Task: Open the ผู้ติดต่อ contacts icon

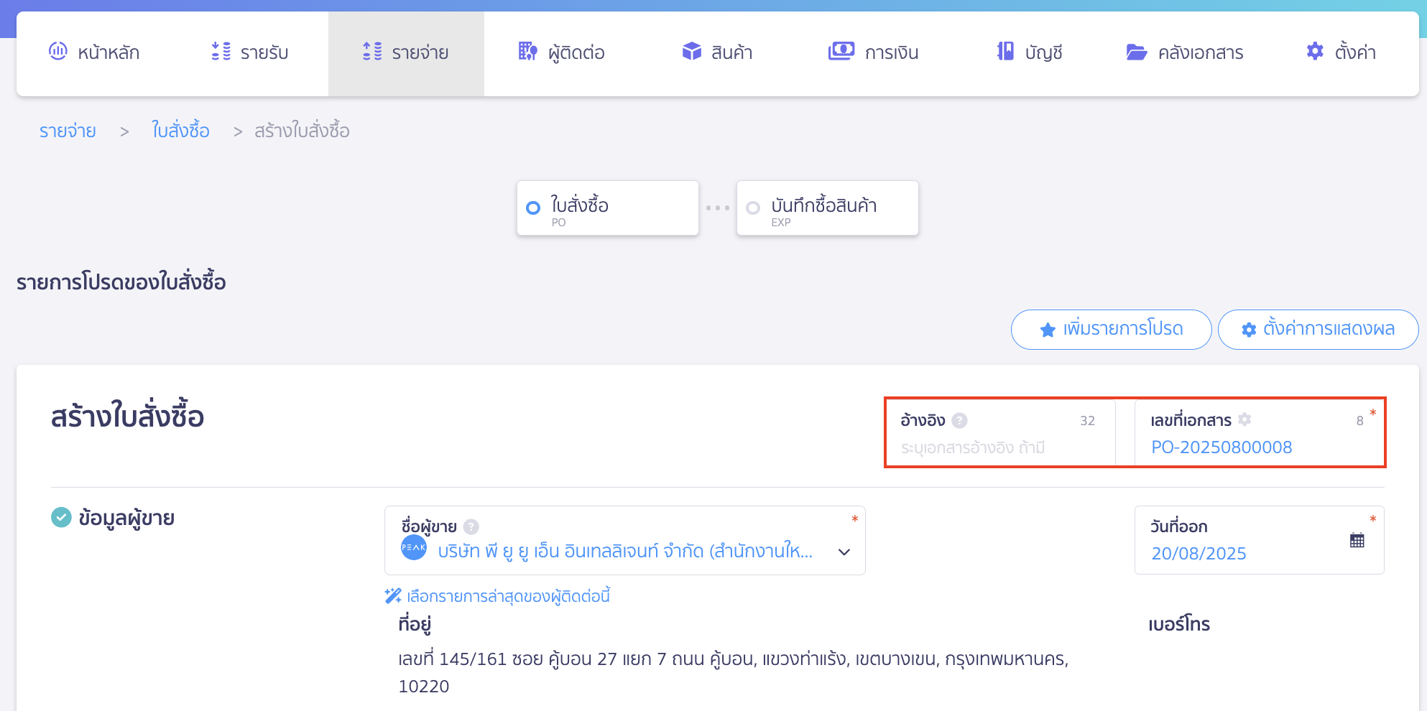Action: coord(527,51)
